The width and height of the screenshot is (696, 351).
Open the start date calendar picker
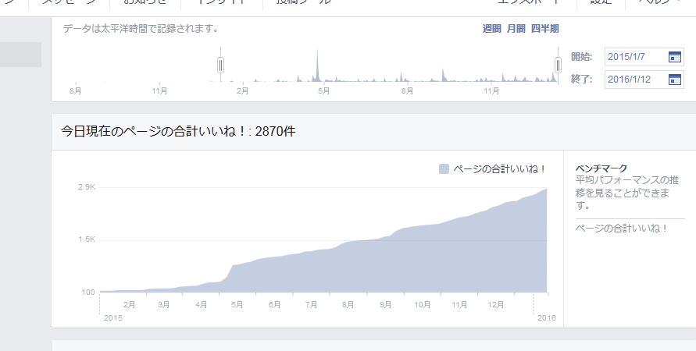point(675,57)
